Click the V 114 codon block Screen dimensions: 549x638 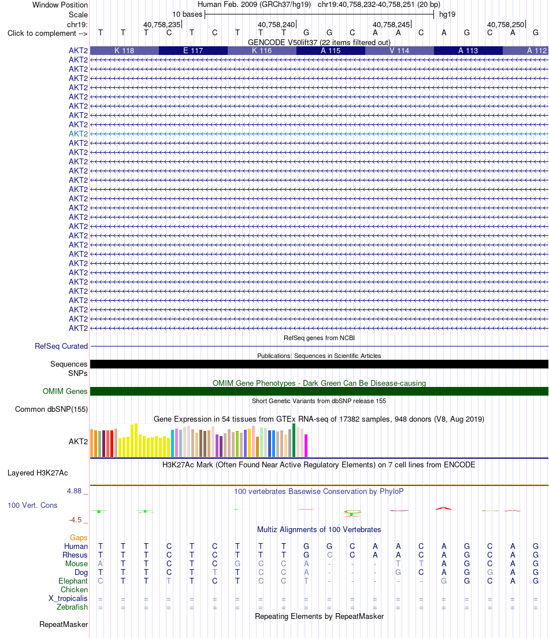click(x=399, y=50)
